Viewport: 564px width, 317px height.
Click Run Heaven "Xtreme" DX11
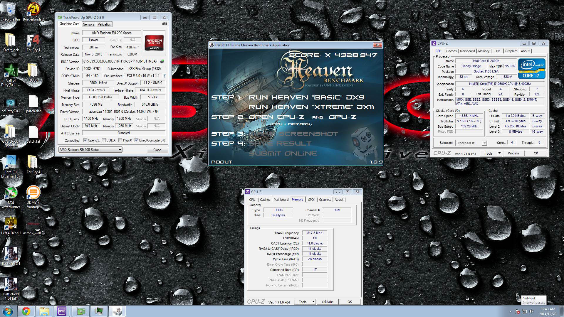coord(311,107)
